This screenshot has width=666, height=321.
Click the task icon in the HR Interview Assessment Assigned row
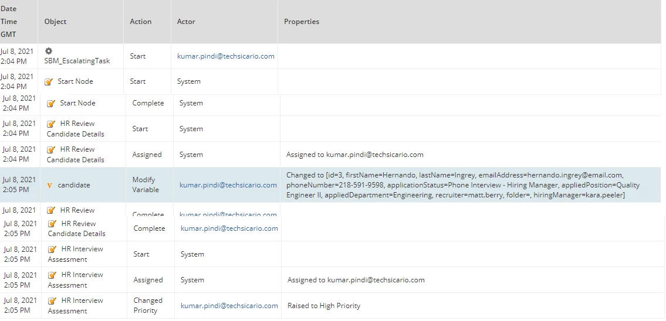point(52,275)
